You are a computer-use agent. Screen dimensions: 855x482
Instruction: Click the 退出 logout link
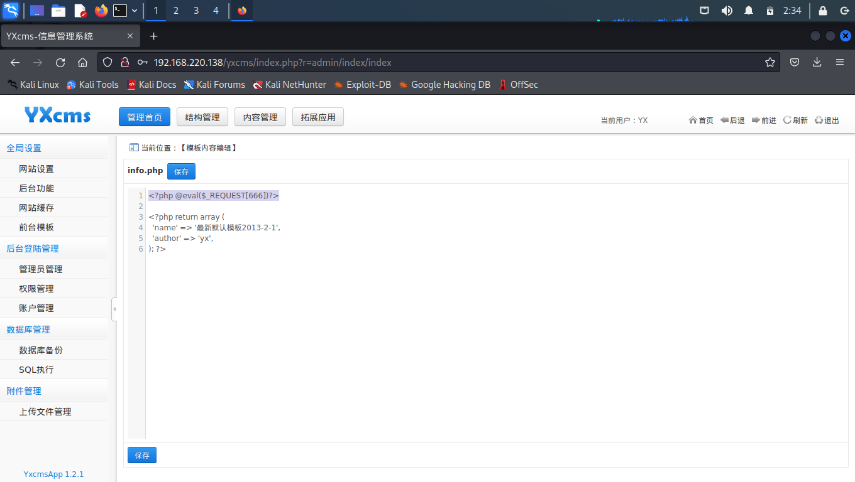pyautogui.click(x=827, y=120)
